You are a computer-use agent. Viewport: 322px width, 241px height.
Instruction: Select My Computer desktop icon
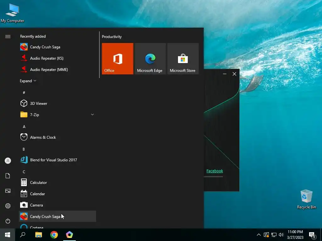tap(12, 13)
